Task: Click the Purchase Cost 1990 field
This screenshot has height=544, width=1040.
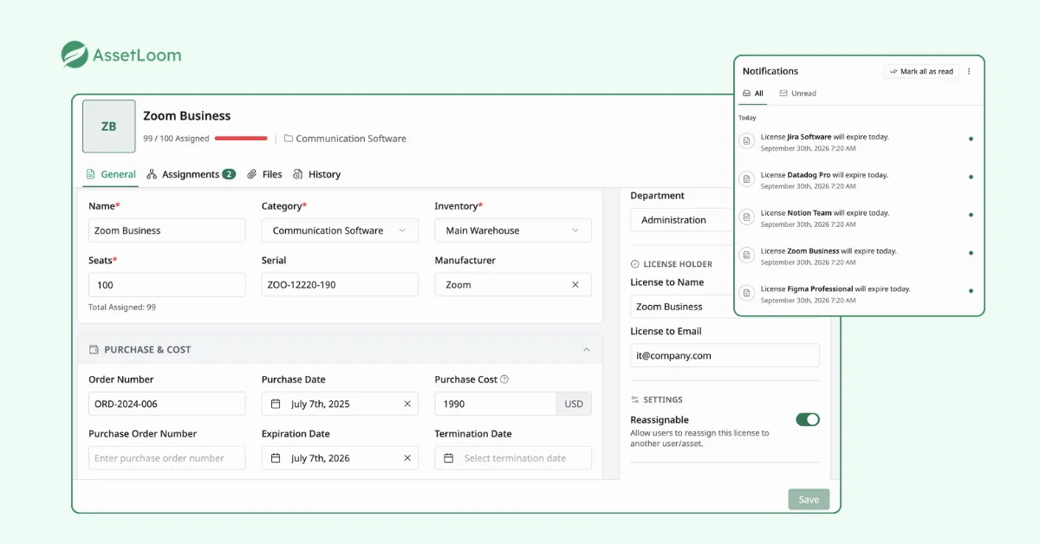Action: click(x=496, y=404)
